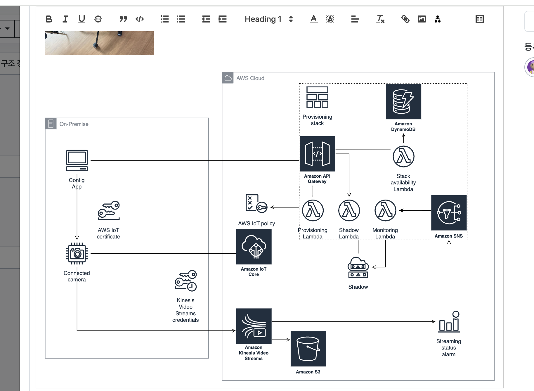Click the Amazon IoT Core icon
The image size is (534, 391).
pos(254,247)
